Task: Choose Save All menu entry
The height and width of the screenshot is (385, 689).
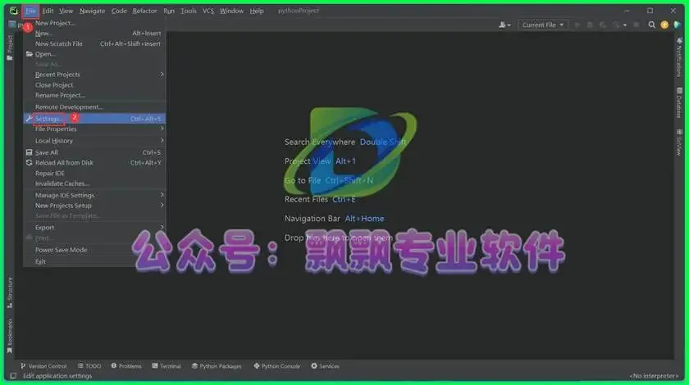Action: 94,152
